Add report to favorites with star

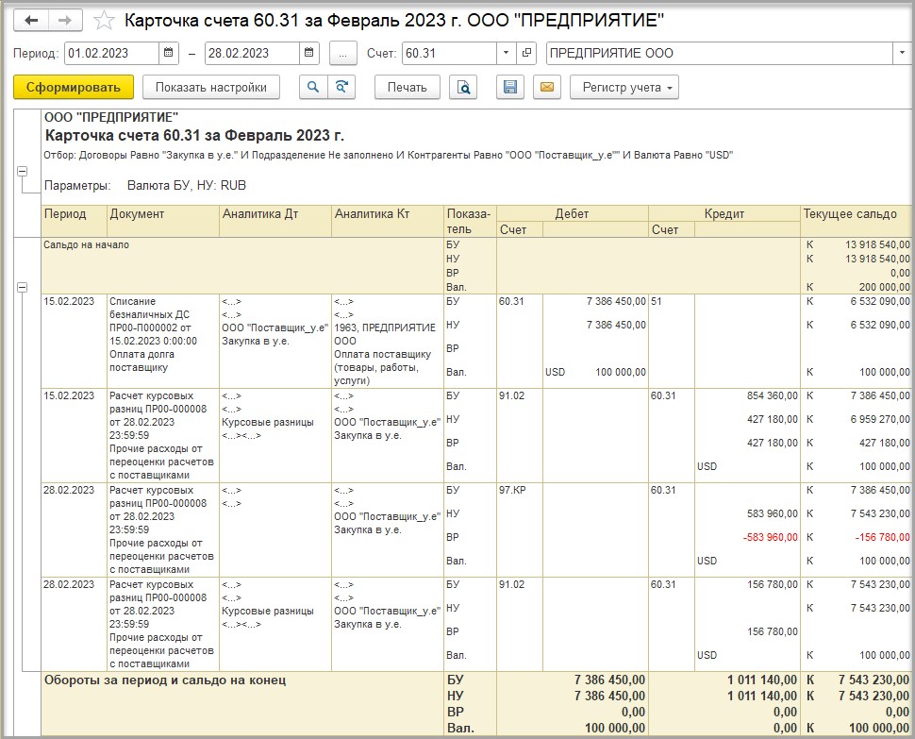pyautogui.click(x=106, y=21)
